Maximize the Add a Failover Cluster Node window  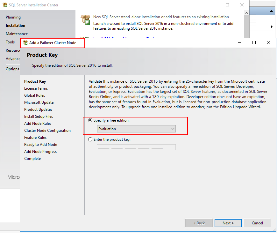(254, 42)
